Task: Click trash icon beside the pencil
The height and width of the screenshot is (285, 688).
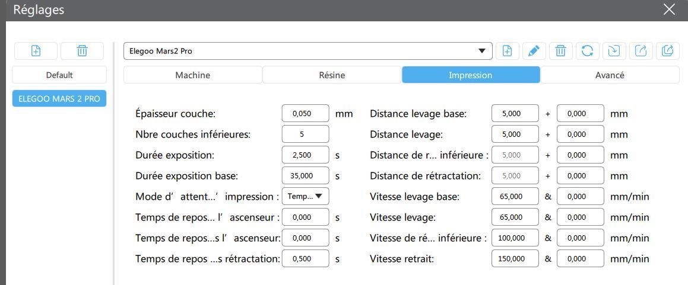Action: [560, 51]
